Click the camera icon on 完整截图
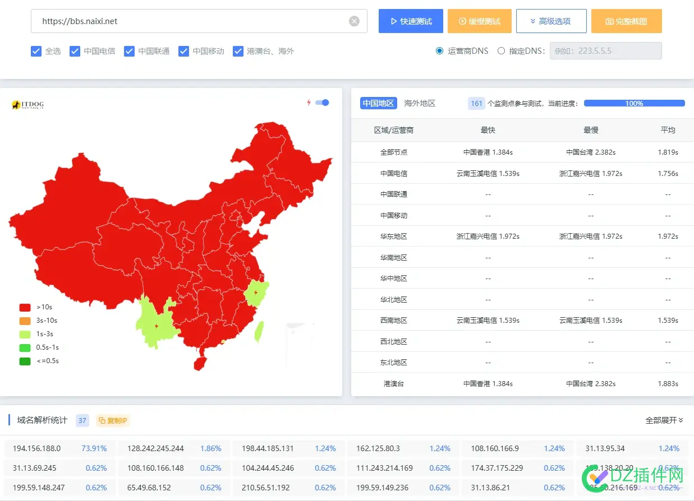This screenshot has height=501, width=694. [611, 21]
